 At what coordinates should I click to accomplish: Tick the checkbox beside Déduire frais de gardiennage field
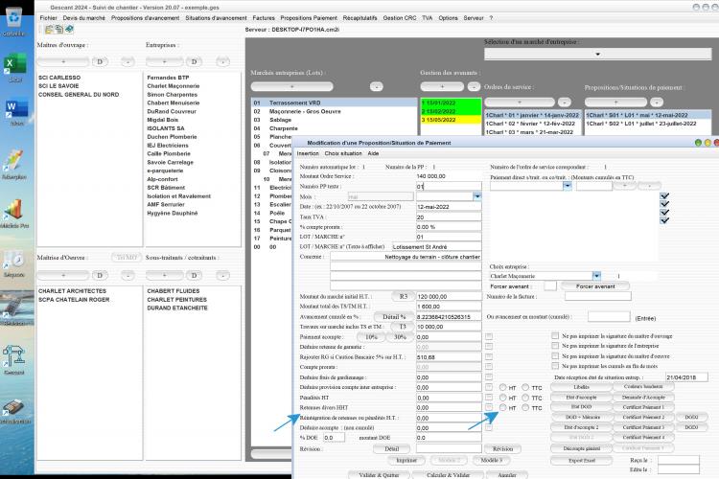(489, 377)
